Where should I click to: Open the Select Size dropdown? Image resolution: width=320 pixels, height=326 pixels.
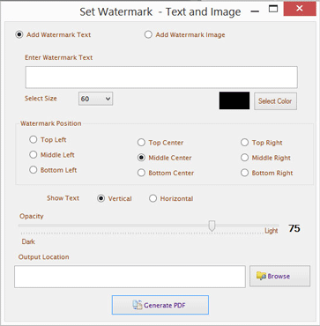(96, 99)
